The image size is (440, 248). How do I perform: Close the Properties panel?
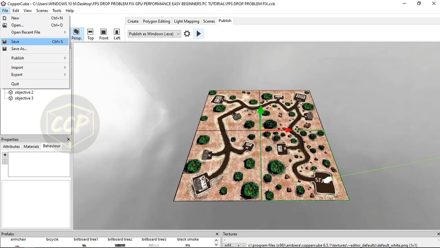point(68,139)
